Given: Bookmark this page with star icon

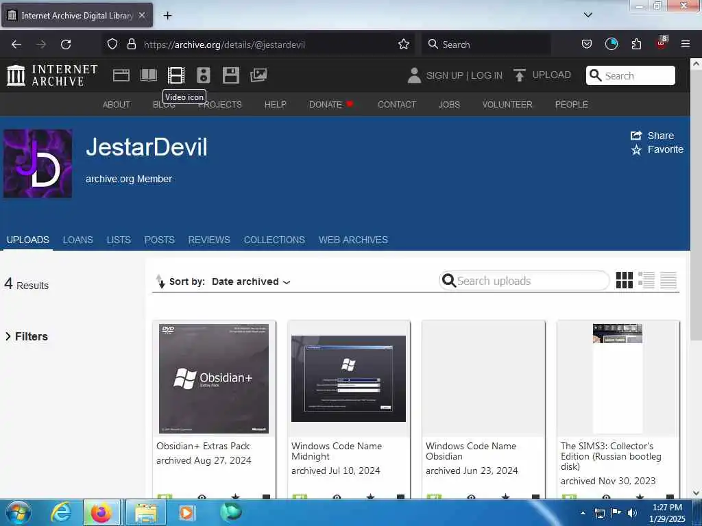Looking at the screenshot, I should (x=403, y=45).
